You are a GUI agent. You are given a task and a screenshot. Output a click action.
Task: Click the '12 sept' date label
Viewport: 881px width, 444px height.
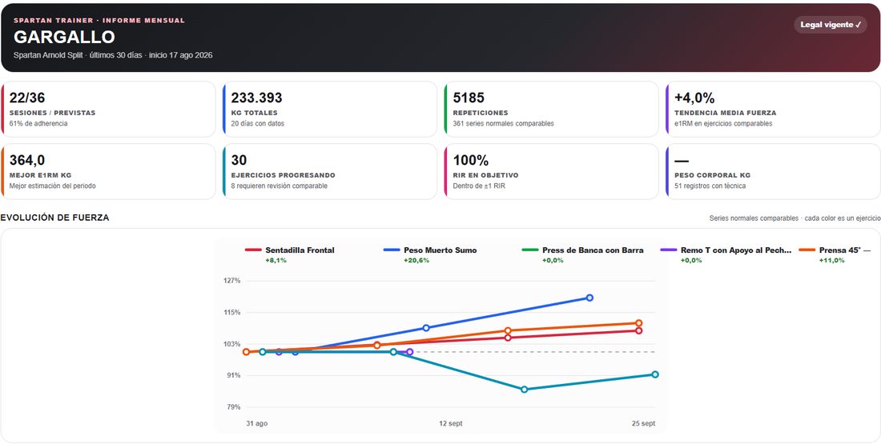click(451, 424)
